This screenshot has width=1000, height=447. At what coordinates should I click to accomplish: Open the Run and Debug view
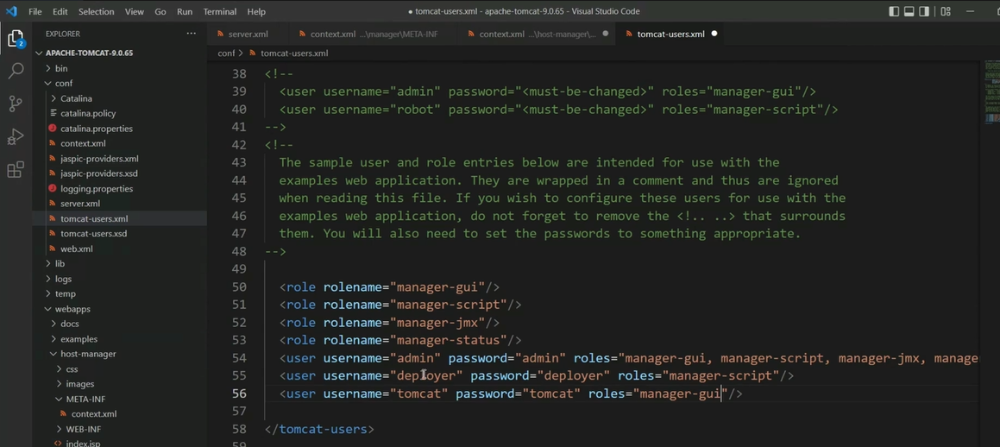16,136
